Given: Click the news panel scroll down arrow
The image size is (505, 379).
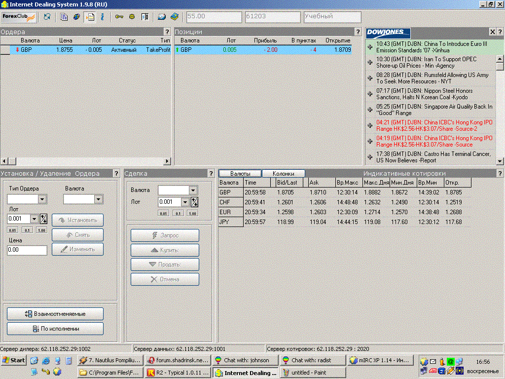Looking at the screenshot, I should coord(500,161).
